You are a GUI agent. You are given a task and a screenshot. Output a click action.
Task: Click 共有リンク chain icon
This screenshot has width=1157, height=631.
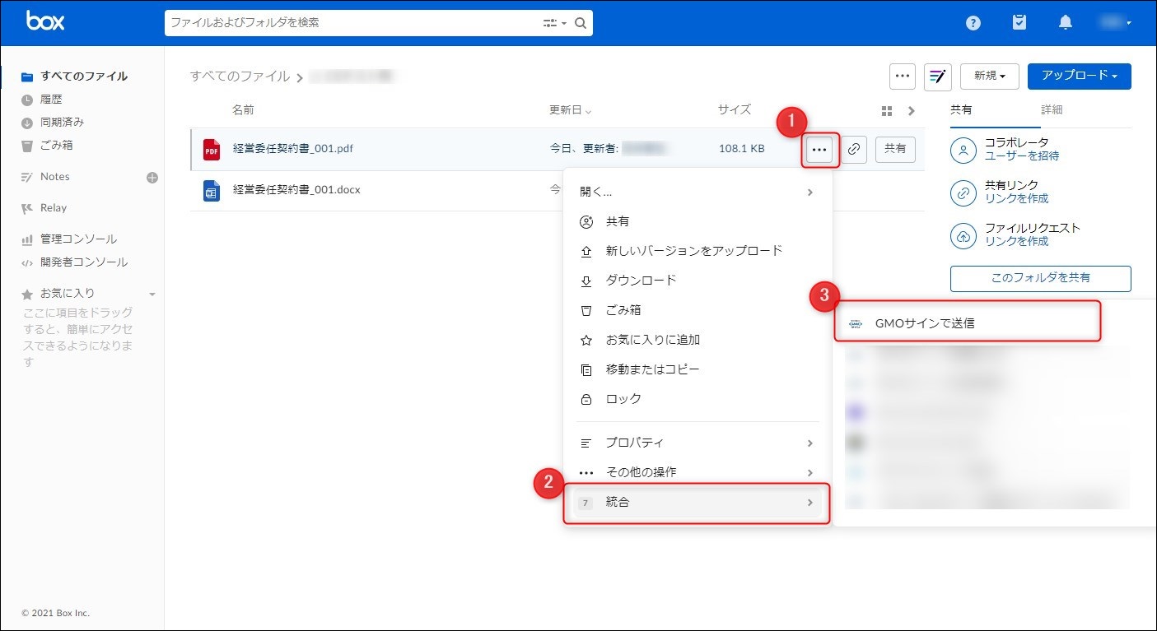pyautogui.click(x=963, y=193)
